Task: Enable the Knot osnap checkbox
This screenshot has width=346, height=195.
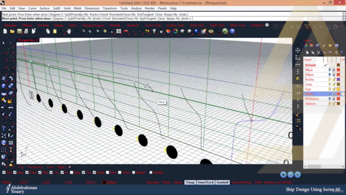Action: coord(108,172)
